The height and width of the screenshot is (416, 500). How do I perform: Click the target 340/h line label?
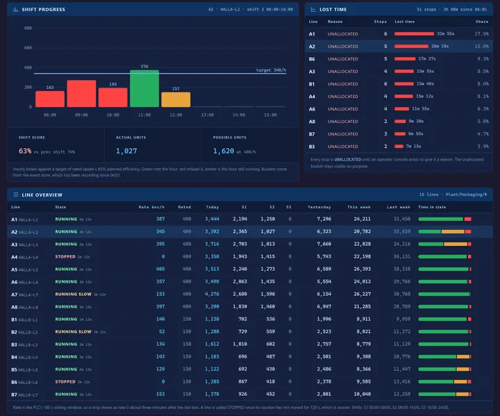[x=271, y=70]
